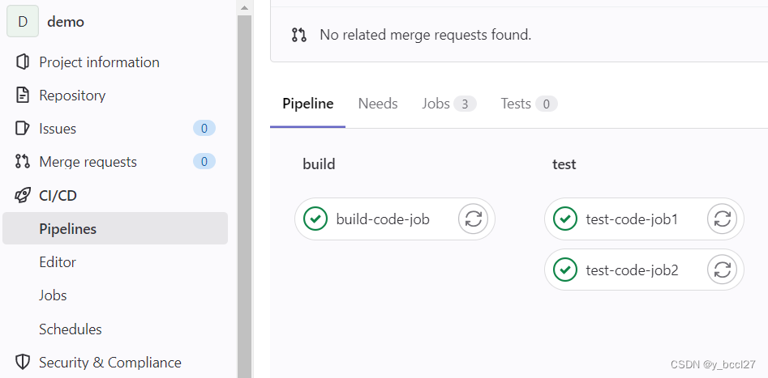
Task: Click the demo project avatar
Action: point(23,22)
